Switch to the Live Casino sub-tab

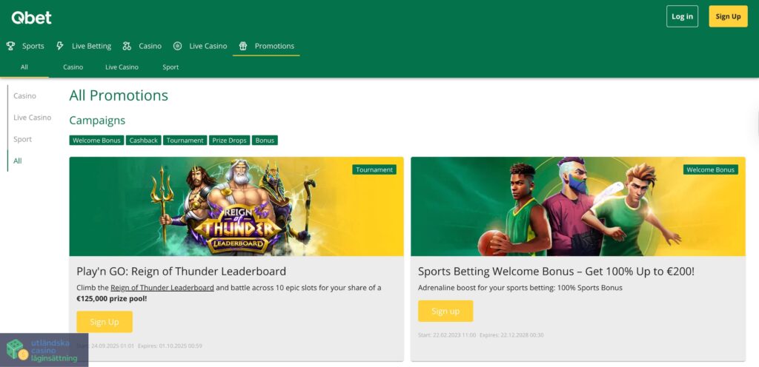click(x=122, y=67)
